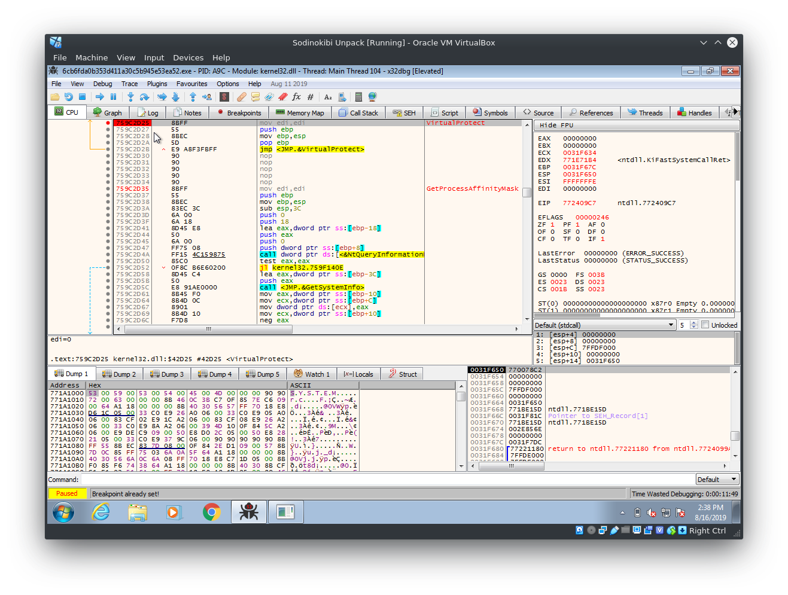The height and width of the screenshot is (595, 788).
Task: Click the Step Over toolbar icon
Action: [144, 97]
